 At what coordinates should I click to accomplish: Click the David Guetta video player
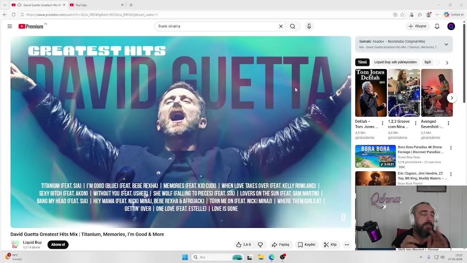181,132
